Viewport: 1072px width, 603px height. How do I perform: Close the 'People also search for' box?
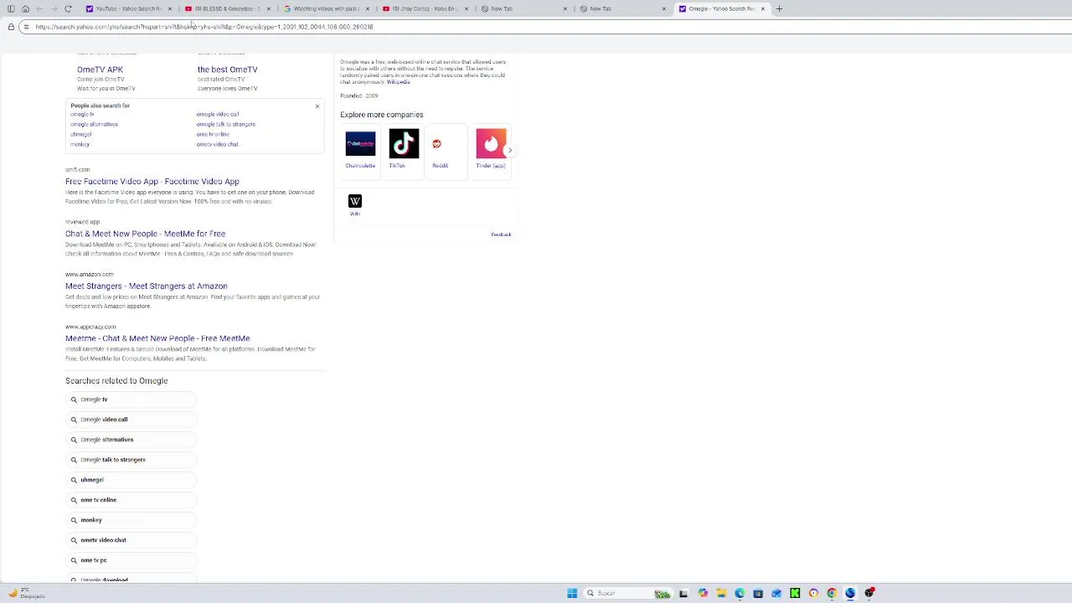click(317, 106)
